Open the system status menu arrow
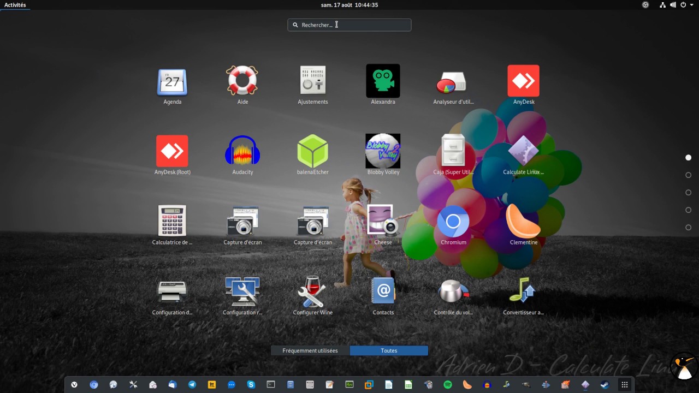 tap(691, 5)
